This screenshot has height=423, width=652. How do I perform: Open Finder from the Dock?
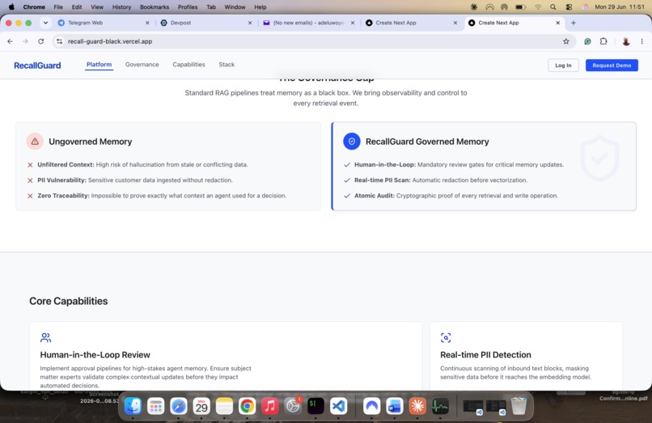pyautogui.click(x=133, y=405)
